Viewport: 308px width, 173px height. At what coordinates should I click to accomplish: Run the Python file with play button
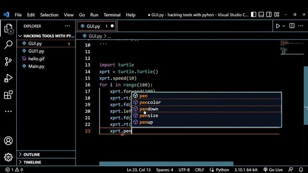pyautogui.click(x=278, y=26)
